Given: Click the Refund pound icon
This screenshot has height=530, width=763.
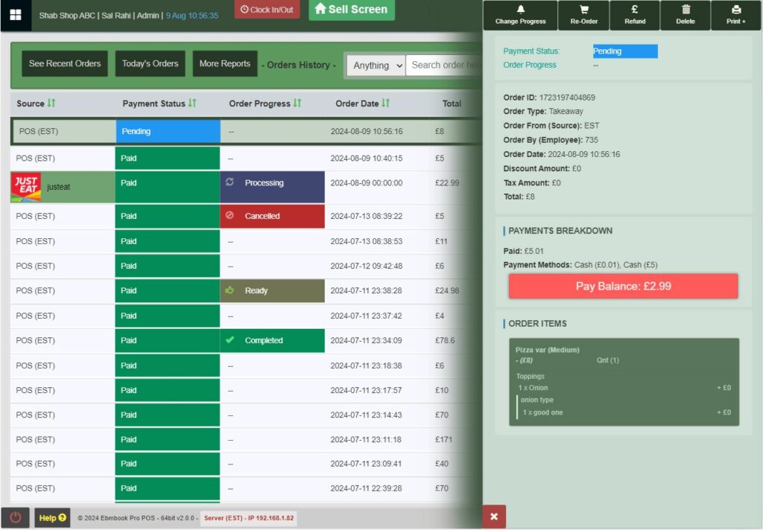Looking at the screenshot, I should [x=634, y=10].
